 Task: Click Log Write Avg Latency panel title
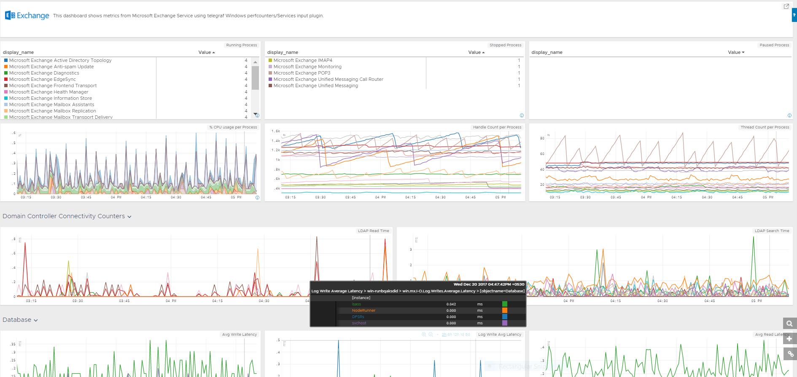pos(500,334)
